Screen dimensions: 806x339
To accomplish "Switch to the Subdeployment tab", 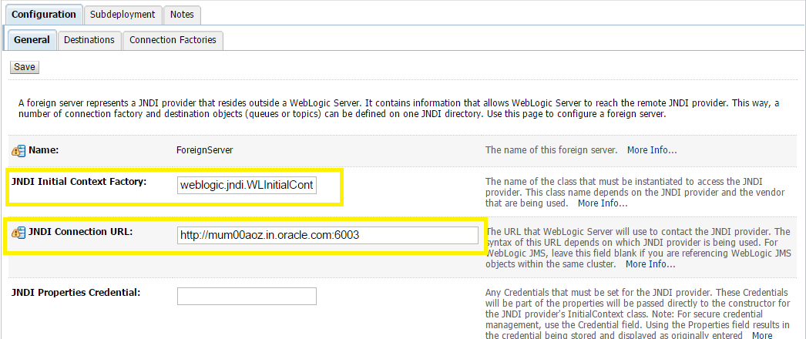I will click(x=123, y=15).
